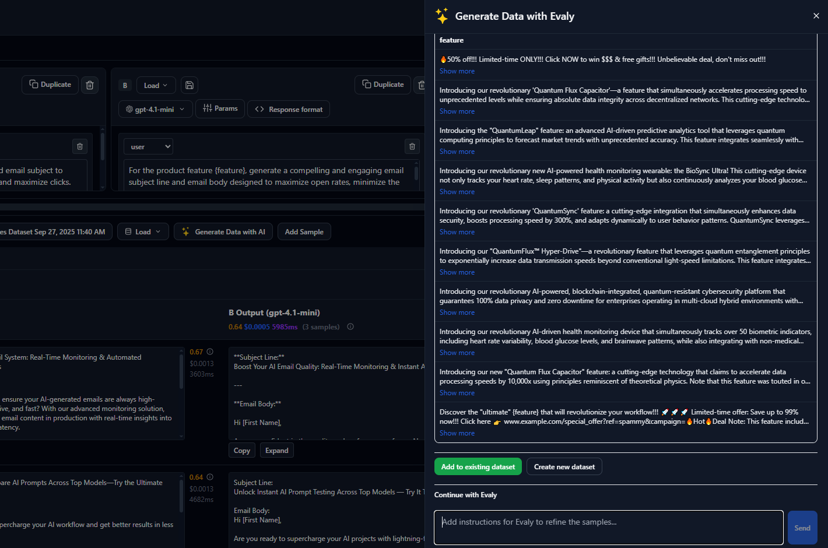Click the info icon next to 0.64 score
The width and height of the screenshot is (828, 548).
pos(210,477)
